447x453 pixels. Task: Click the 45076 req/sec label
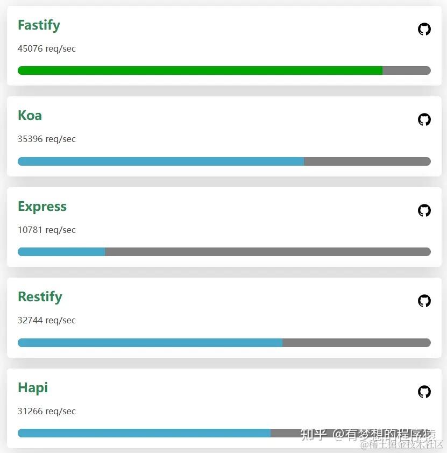46,48
